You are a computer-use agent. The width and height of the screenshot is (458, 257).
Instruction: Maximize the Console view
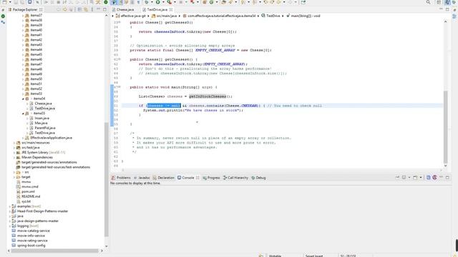[x=447, y=178]
